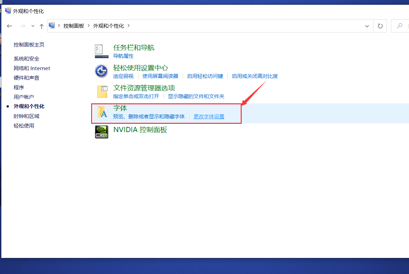Click the 字体 folder icon

pos(102,112)
